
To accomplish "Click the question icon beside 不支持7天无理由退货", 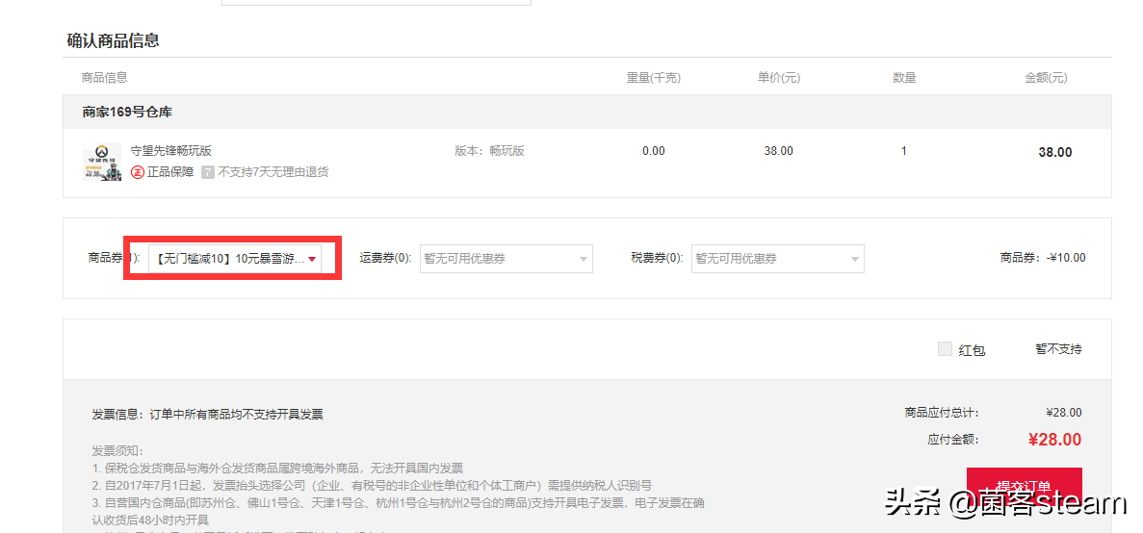I will [208, 172].
